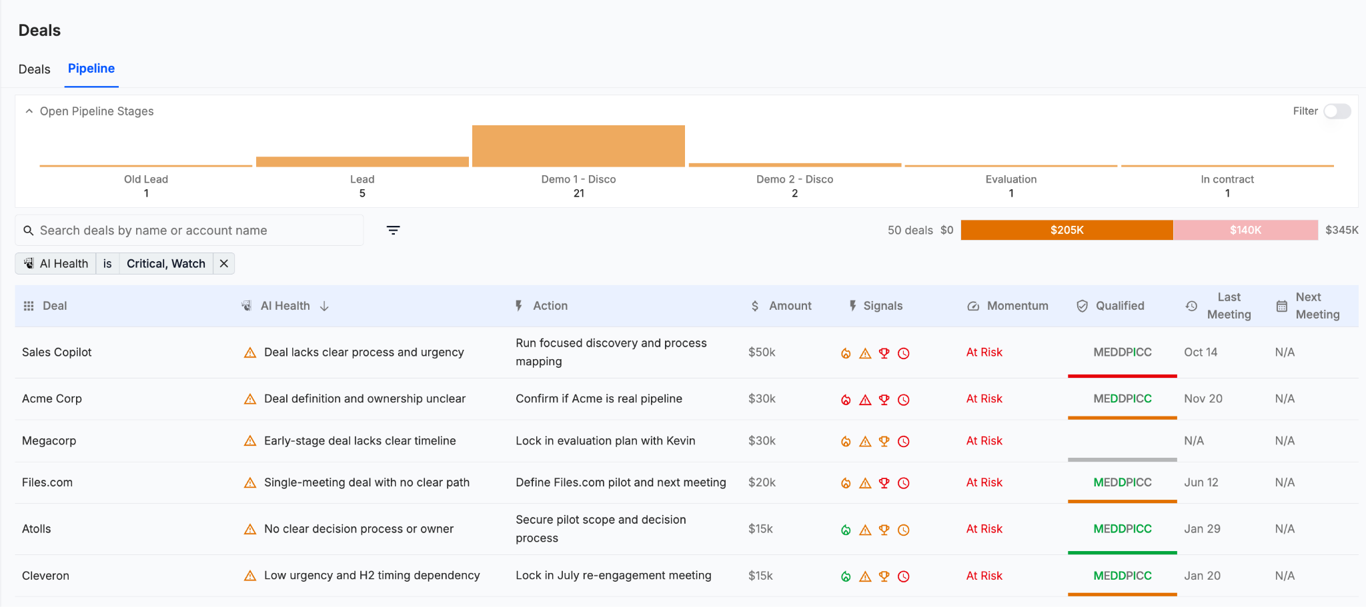The width and height of the screenshot is (1366, 607).
Task: Select the Old Lead pipeline stage
Action: pos(146,180)
